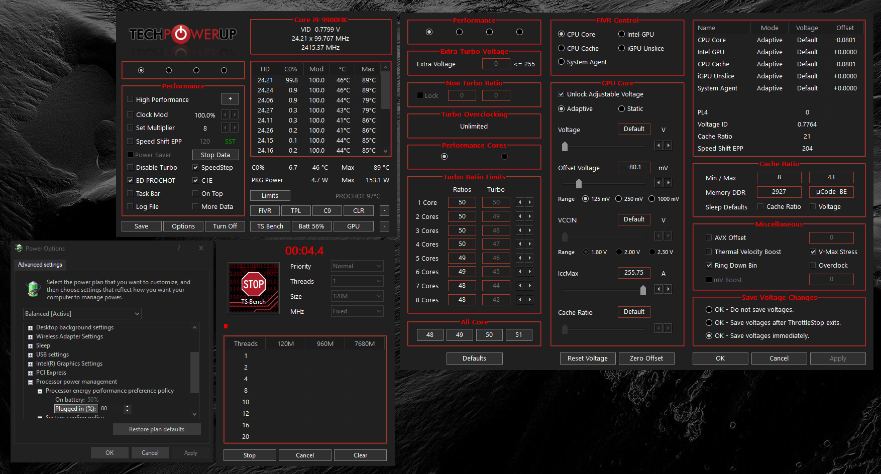Click the minus button next to CLR

coord(384,210)
